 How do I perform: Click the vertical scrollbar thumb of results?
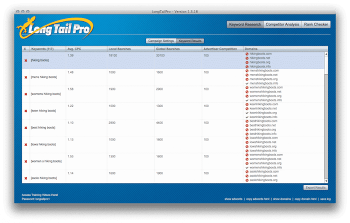point(326,64)
